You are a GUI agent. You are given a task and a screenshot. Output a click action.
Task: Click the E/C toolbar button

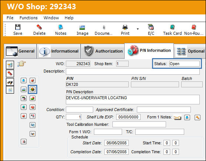click(x=151, y=30)
